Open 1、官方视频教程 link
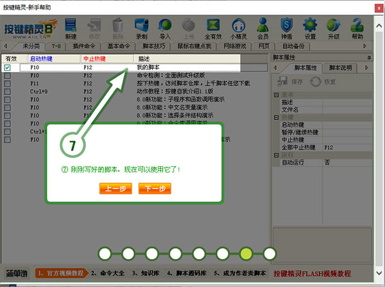385x287 pixels. [62, 274]
